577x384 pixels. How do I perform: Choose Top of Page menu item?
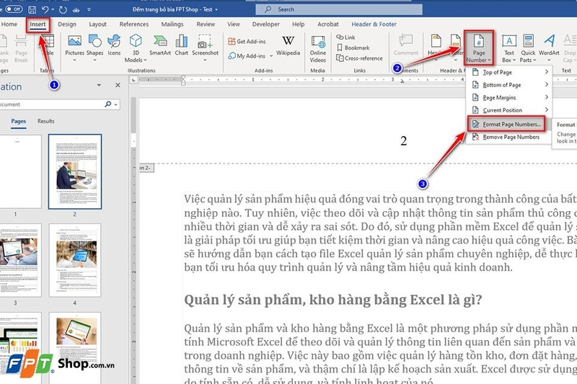pyautogui.click(x=509, y=72)
